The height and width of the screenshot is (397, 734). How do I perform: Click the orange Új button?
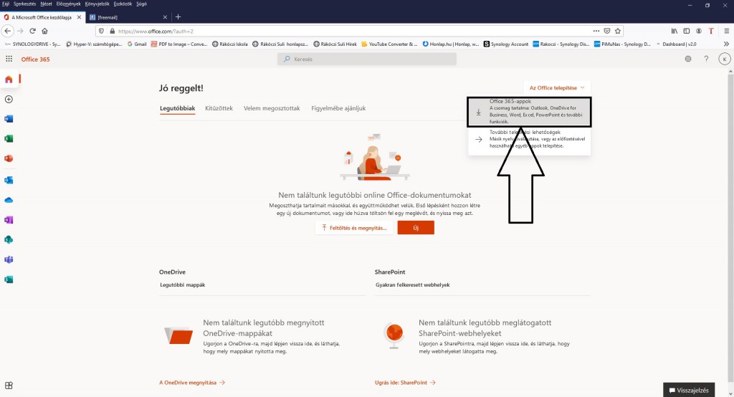point(416,228)
